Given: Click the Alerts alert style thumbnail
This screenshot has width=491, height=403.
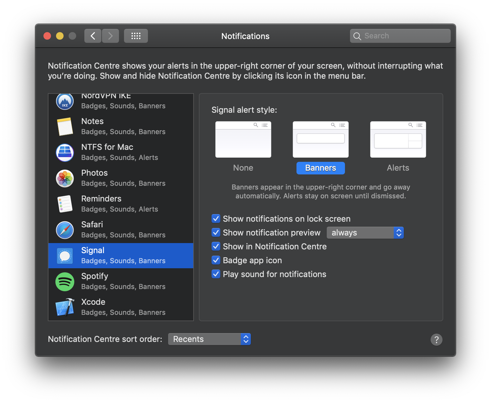Looking at the screenshot, I should 398,139.
